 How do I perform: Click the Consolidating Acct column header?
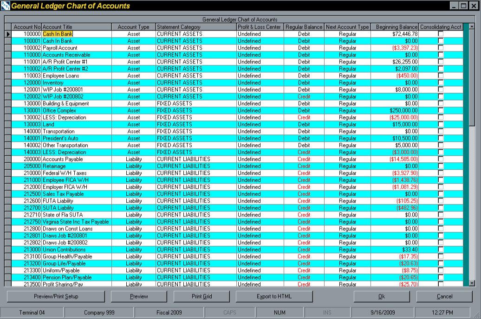point(441,27)
